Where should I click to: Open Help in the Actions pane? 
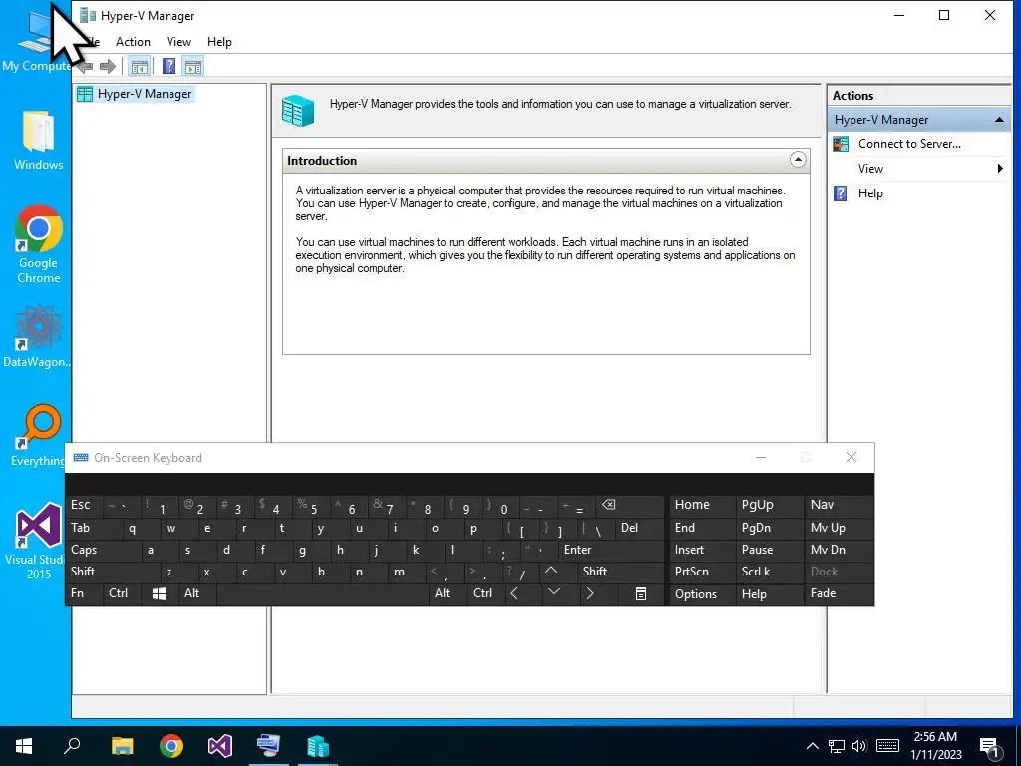click(x=869, y=193)
